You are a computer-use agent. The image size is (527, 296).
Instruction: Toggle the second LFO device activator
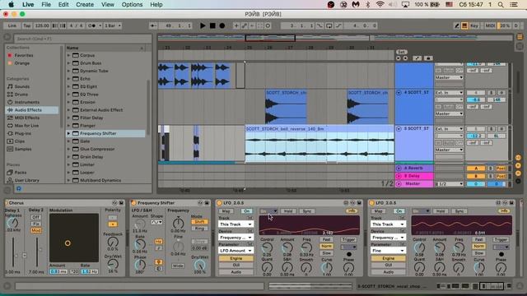tap(371, 203)
